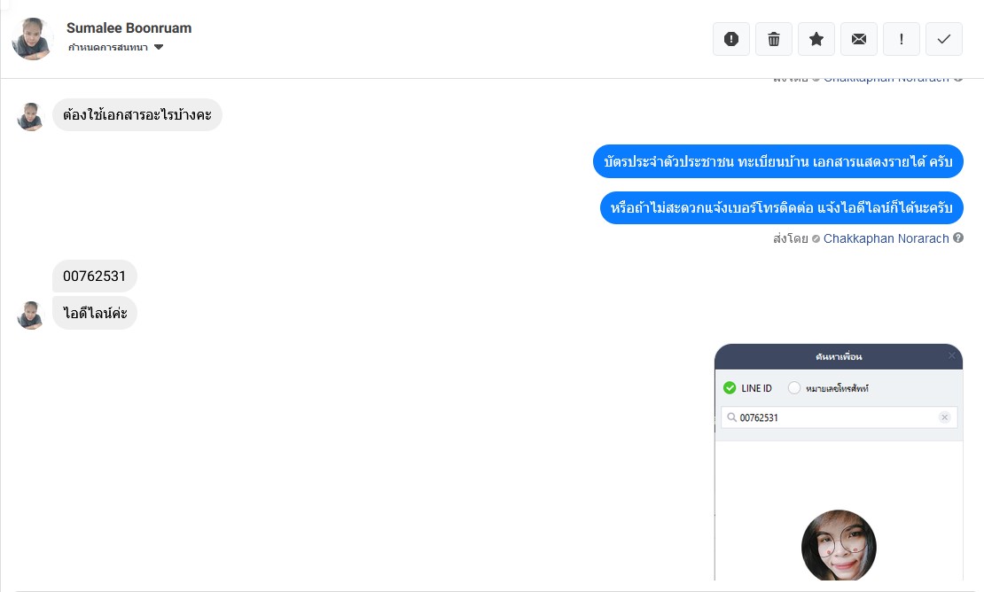Close the ค้นหาเพื่อน window
The width and height of the screenshot is (984, 592).
(x=952, y=356)
